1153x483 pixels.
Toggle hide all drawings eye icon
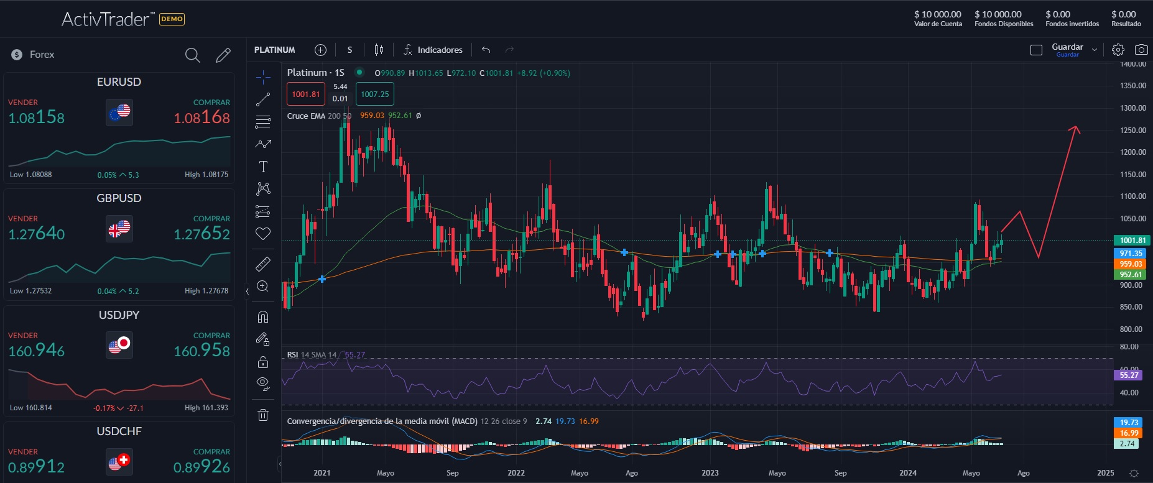click(x=263, y=384)
